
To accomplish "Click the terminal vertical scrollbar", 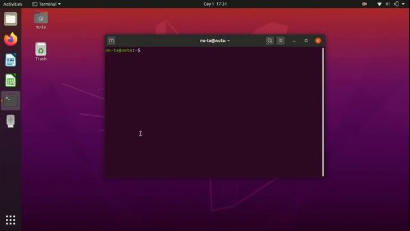I will (x=323, y=112).
